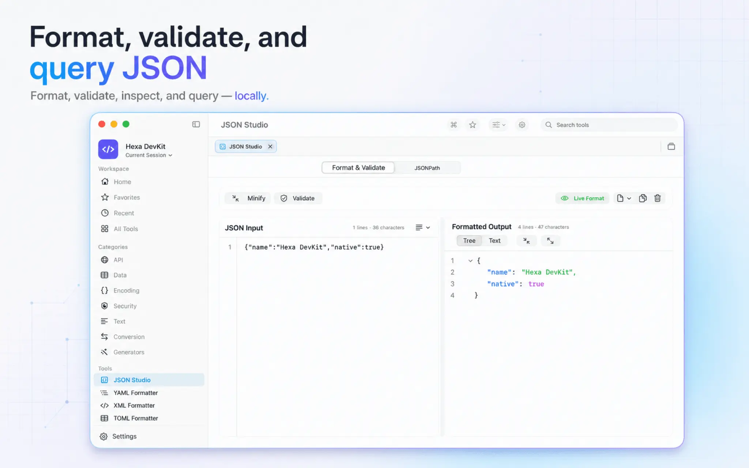Click the command palette icon
The image size is (749, 468).
tap(453, 125)
